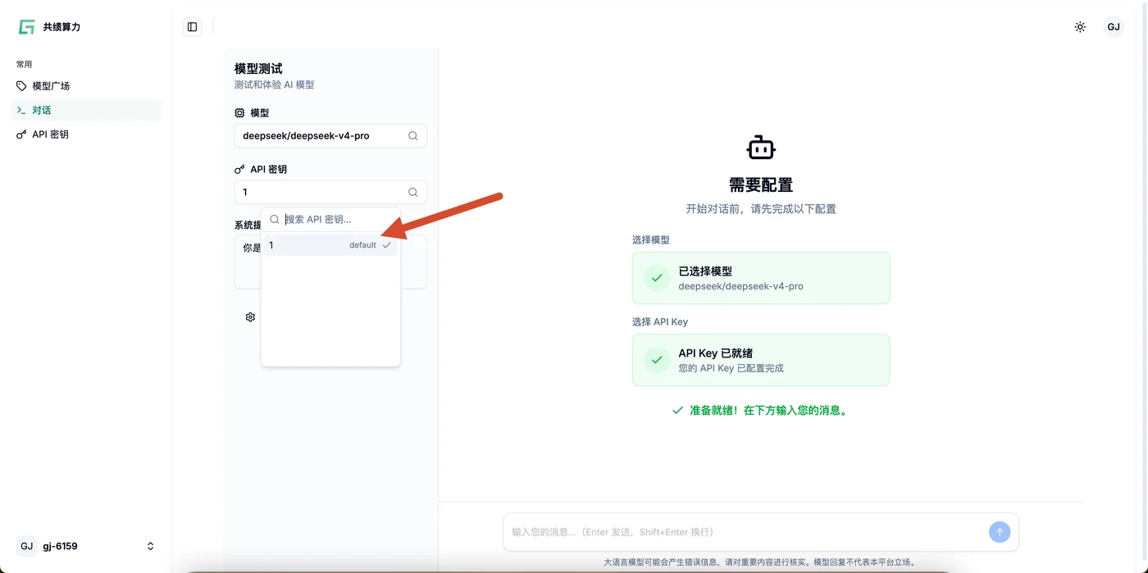Click the system prompt text area

coord(330,262)
